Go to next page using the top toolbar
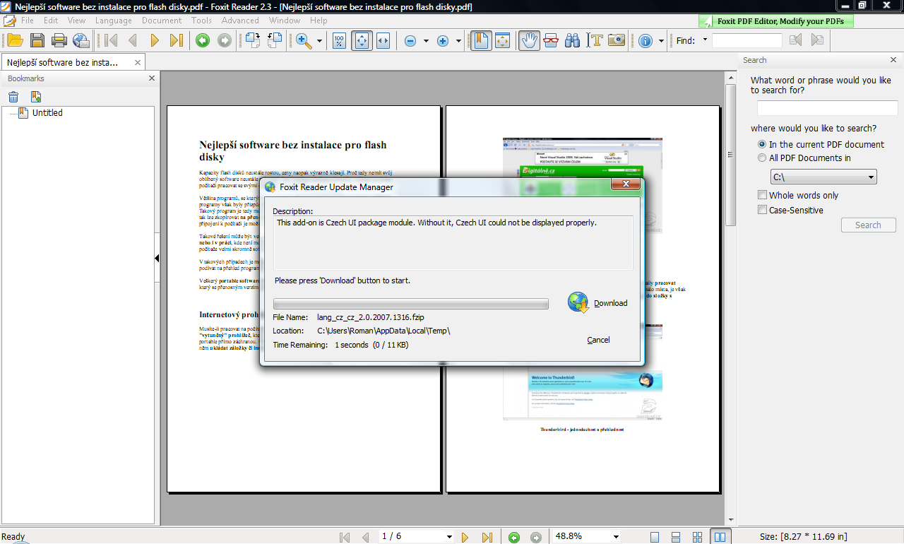The height and width of the screenshot is (544, 904). (155, 40)
